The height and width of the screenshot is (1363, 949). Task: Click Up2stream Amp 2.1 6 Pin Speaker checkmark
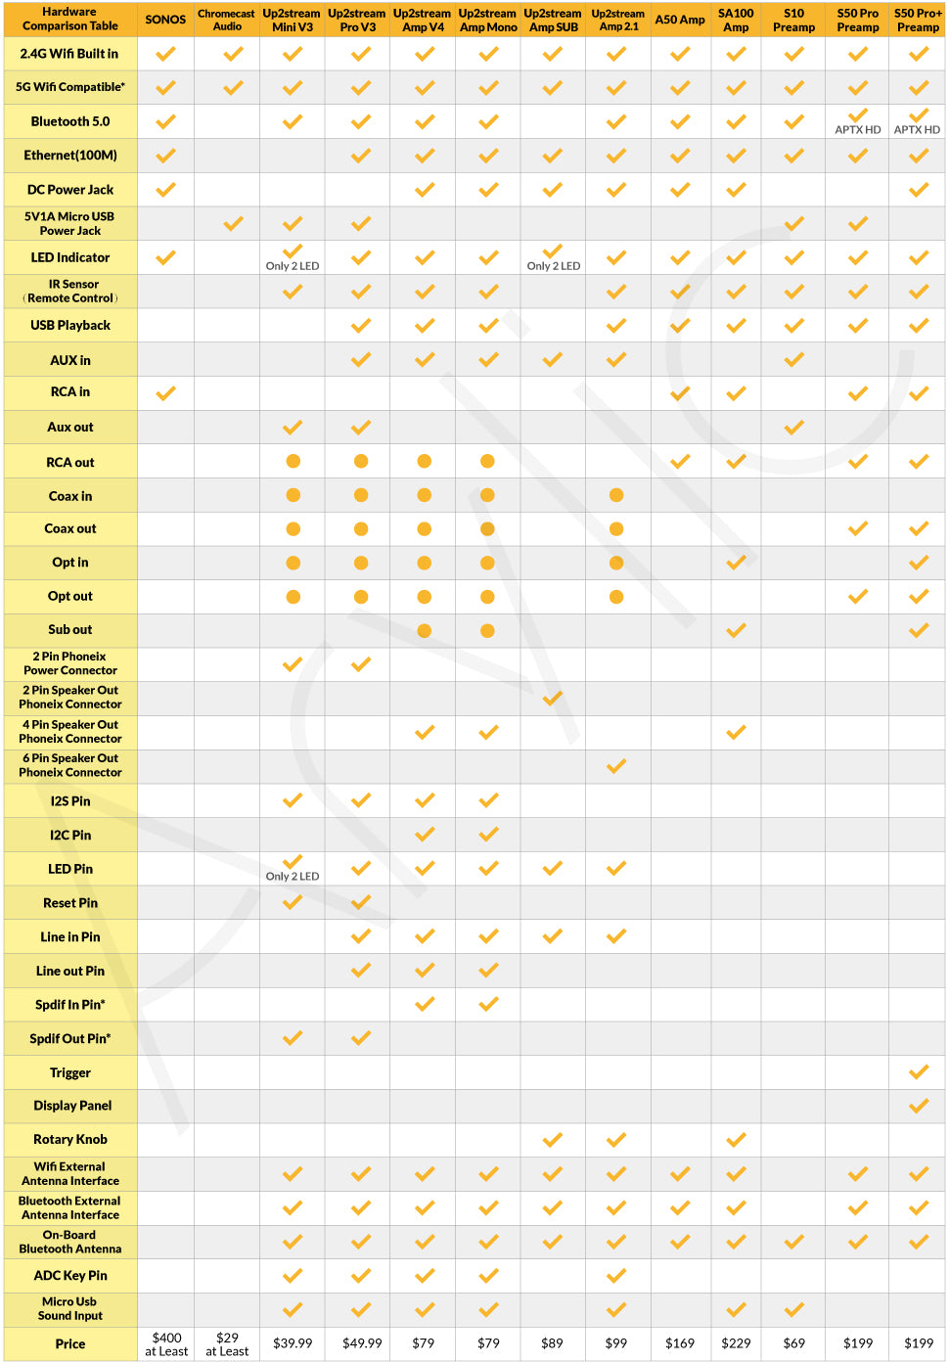click(x=616, y=766)
